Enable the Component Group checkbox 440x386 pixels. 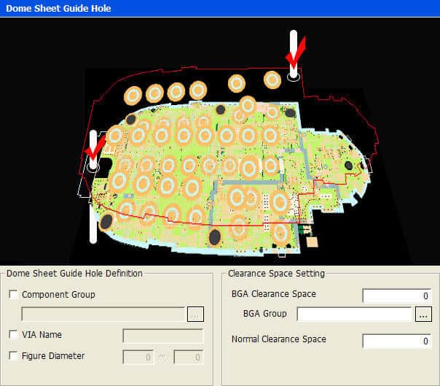tap(13, 294)
